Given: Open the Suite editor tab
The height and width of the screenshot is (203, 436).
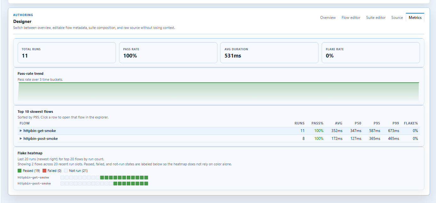Looking at the screenshot, I should point(376,18).
